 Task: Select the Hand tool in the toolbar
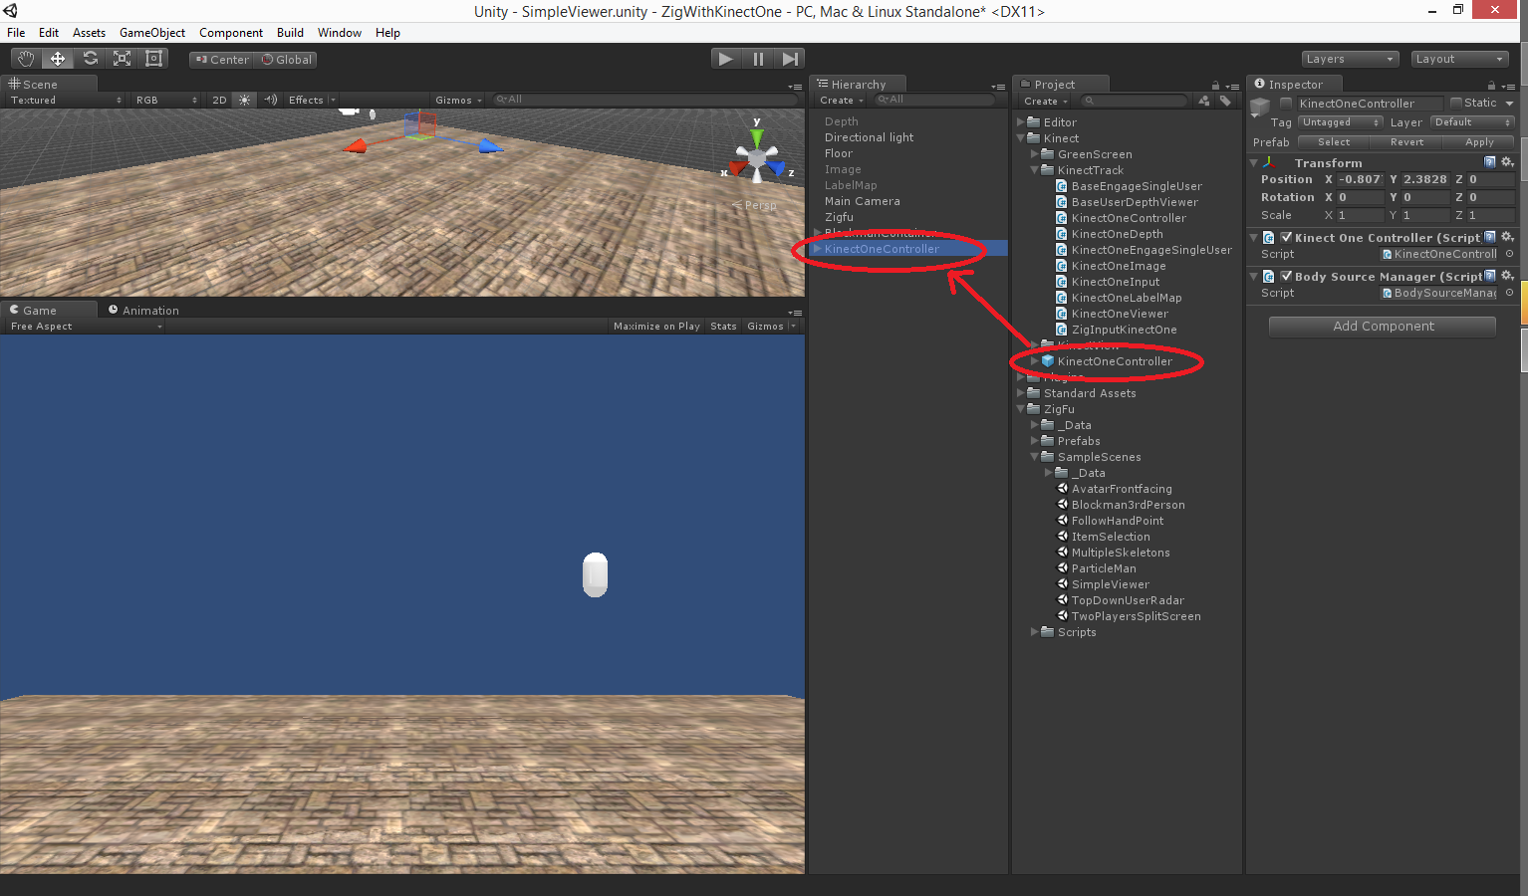click(x=26, y=59)
